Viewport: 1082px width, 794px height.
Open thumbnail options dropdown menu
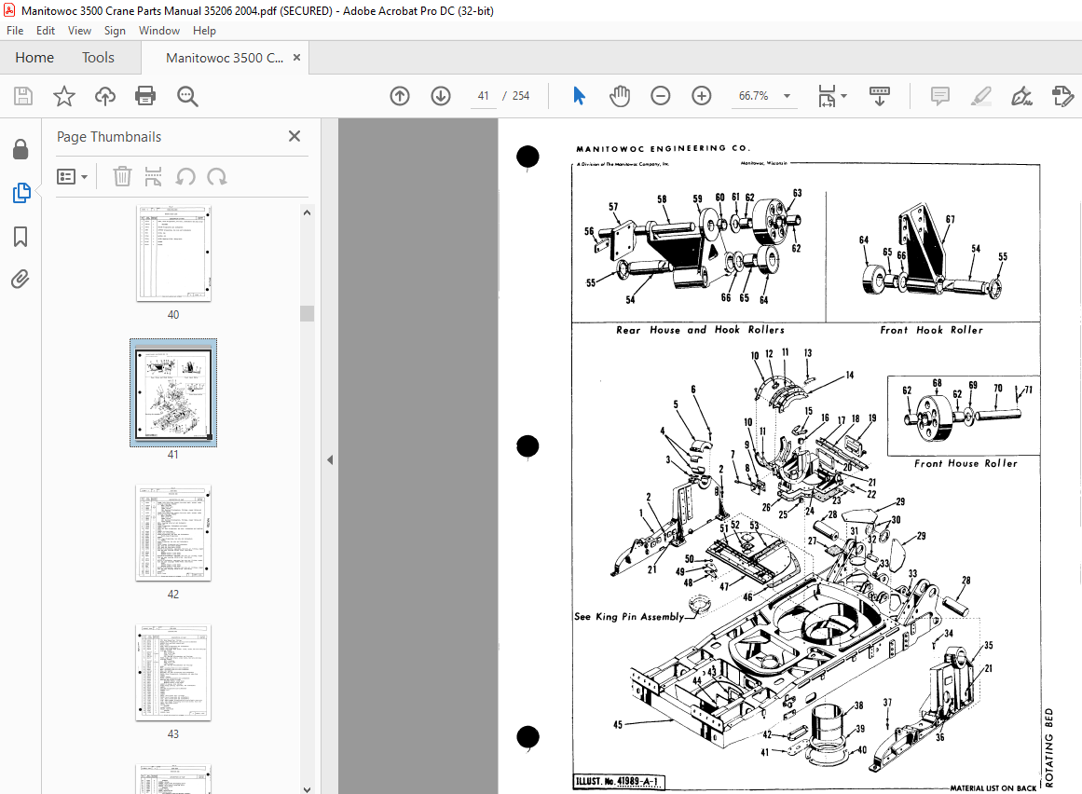coord(73,176)
